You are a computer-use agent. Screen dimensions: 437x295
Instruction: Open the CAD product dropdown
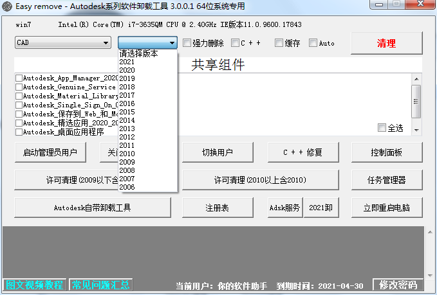pyautogui.click(x=62, y=42)
